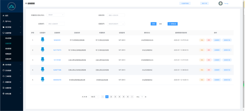The width and height of the screenshot is (245, 111).
Task: Go to page 3 in pagination
Action: 115,97
